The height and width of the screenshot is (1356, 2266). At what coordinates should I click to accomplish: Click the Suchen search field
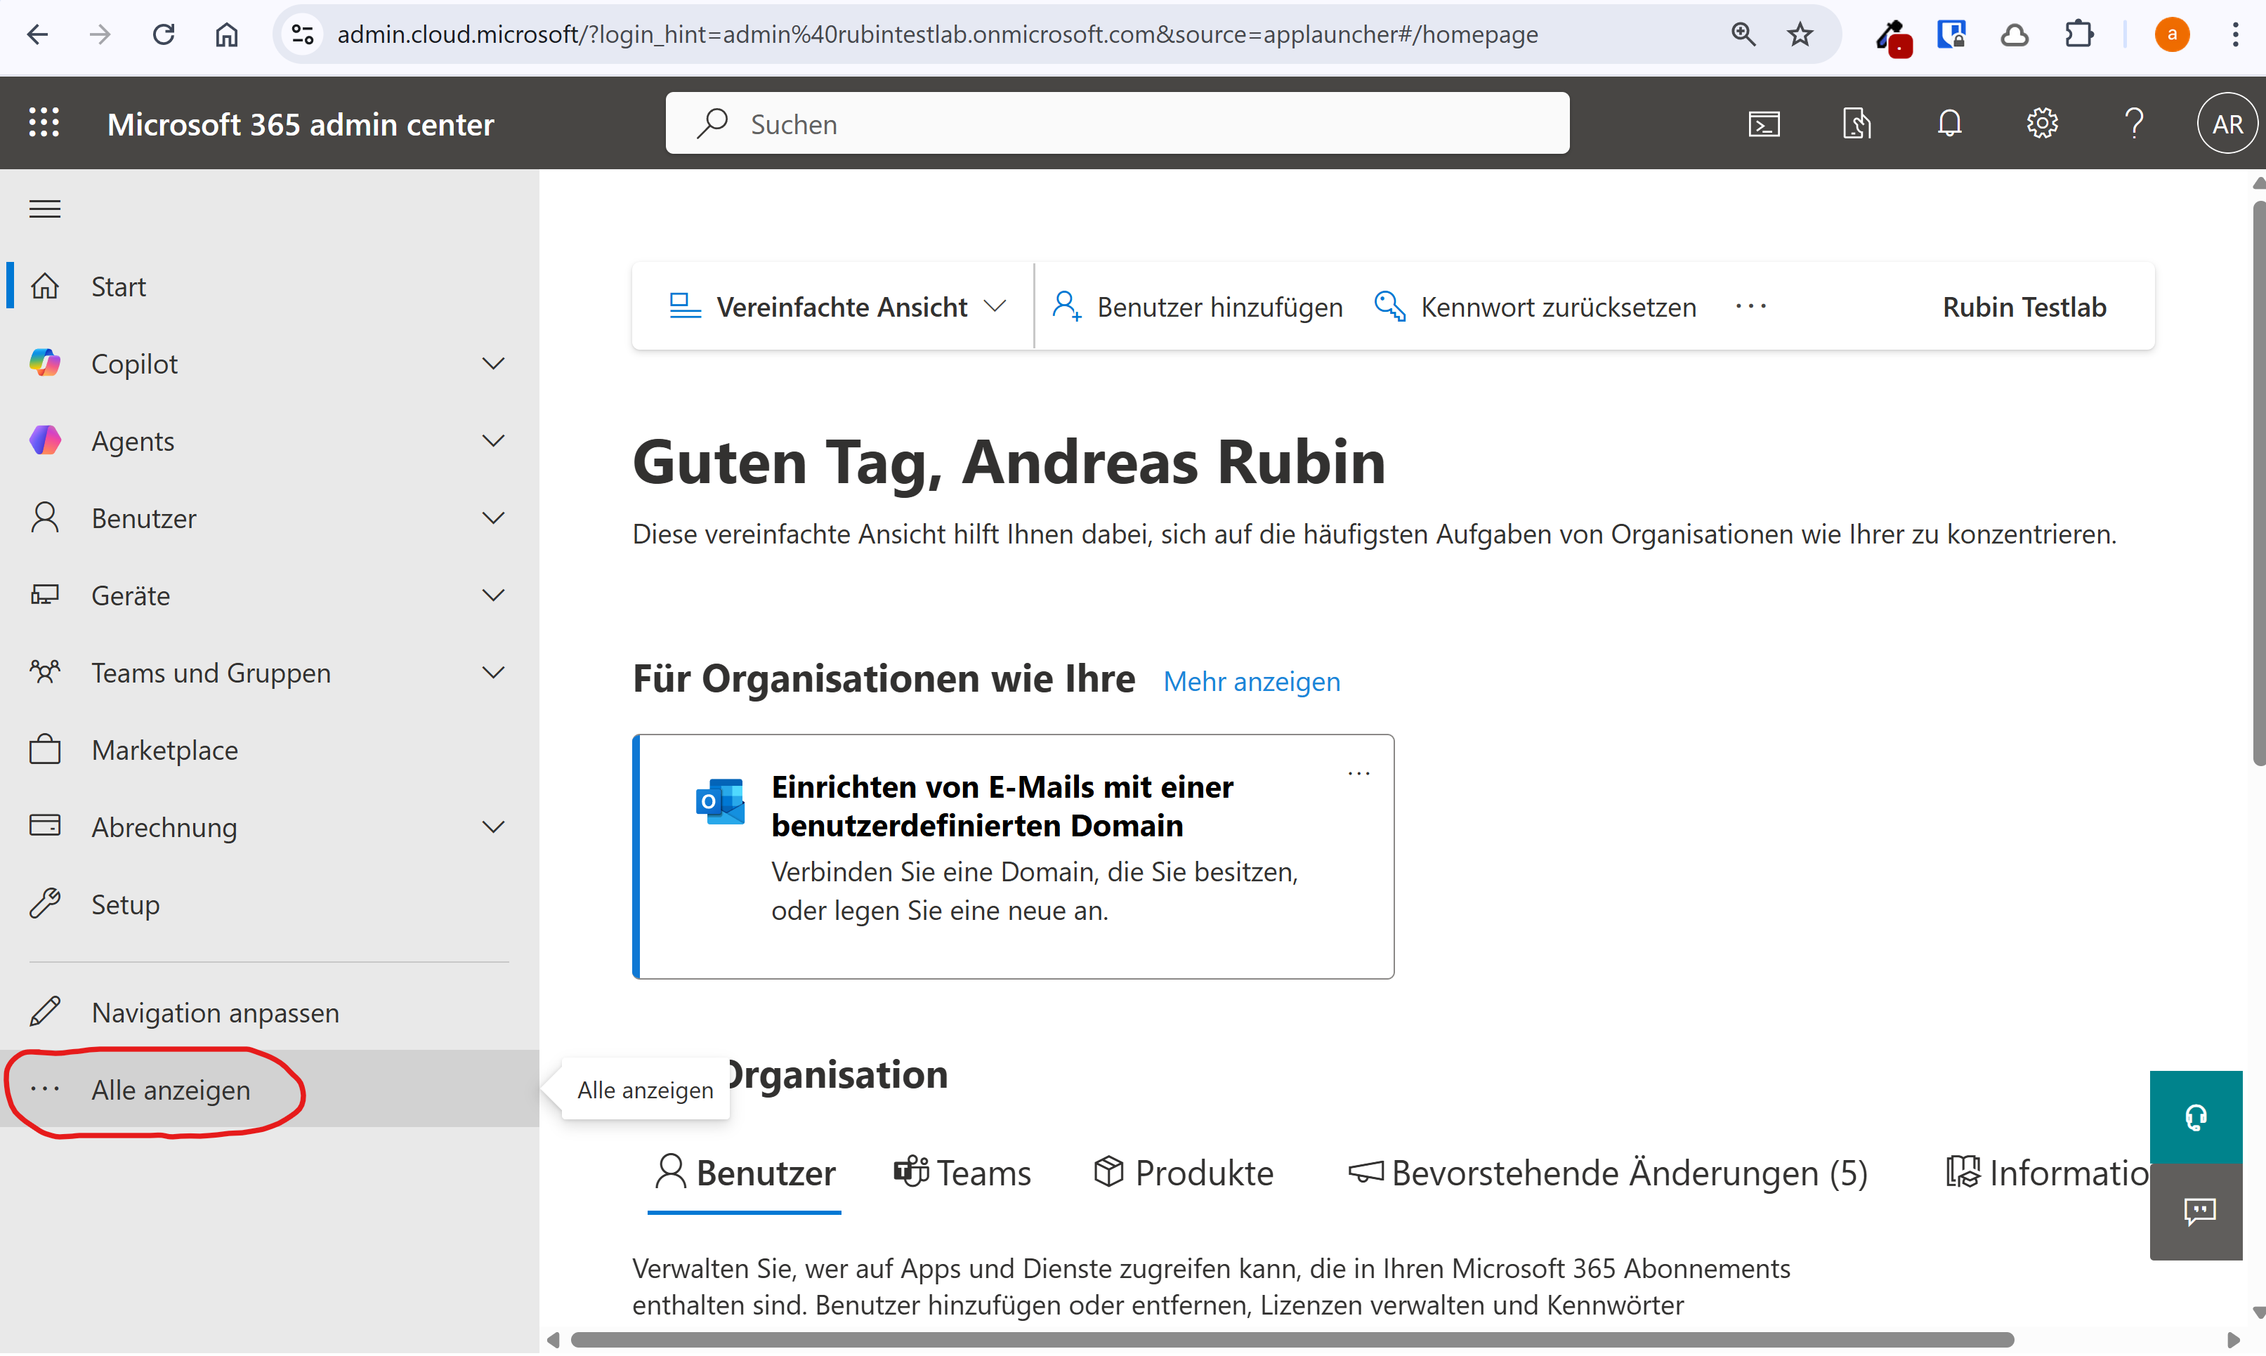1117,124
